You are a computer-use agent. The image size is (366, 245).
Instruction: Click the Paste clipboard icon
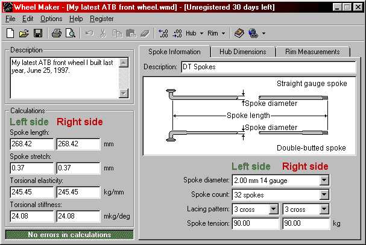pos(131,33)
